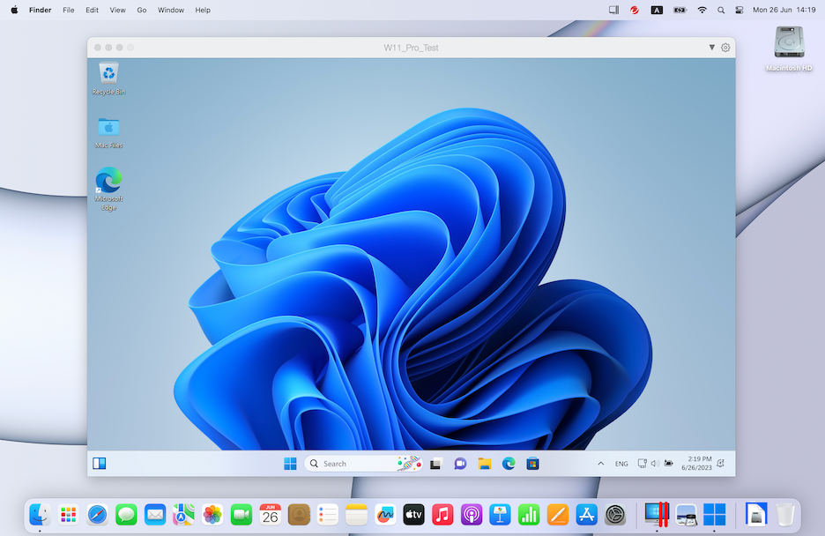Viewport: 825px width, 536px height.
Task: Open File Explorer from the Windows taskbar
Action: coord(485,463)
